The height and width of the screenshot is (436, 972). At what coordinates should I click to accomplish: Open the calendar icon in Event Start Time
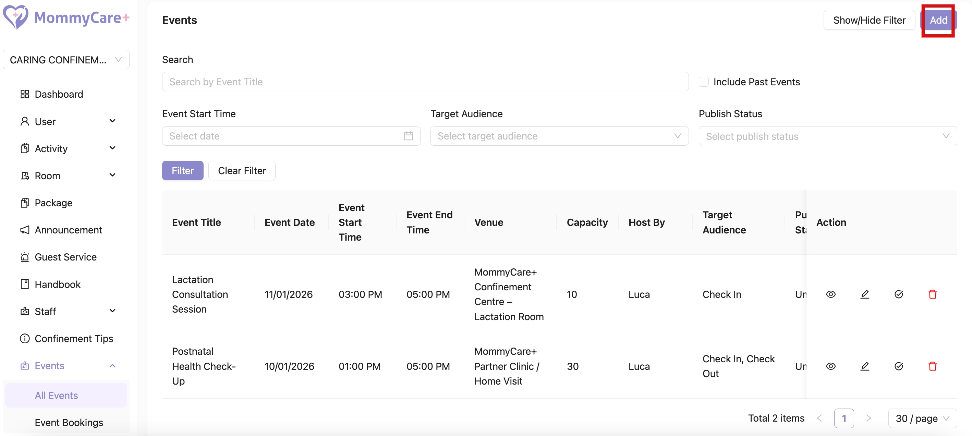(x=409, y=136)
